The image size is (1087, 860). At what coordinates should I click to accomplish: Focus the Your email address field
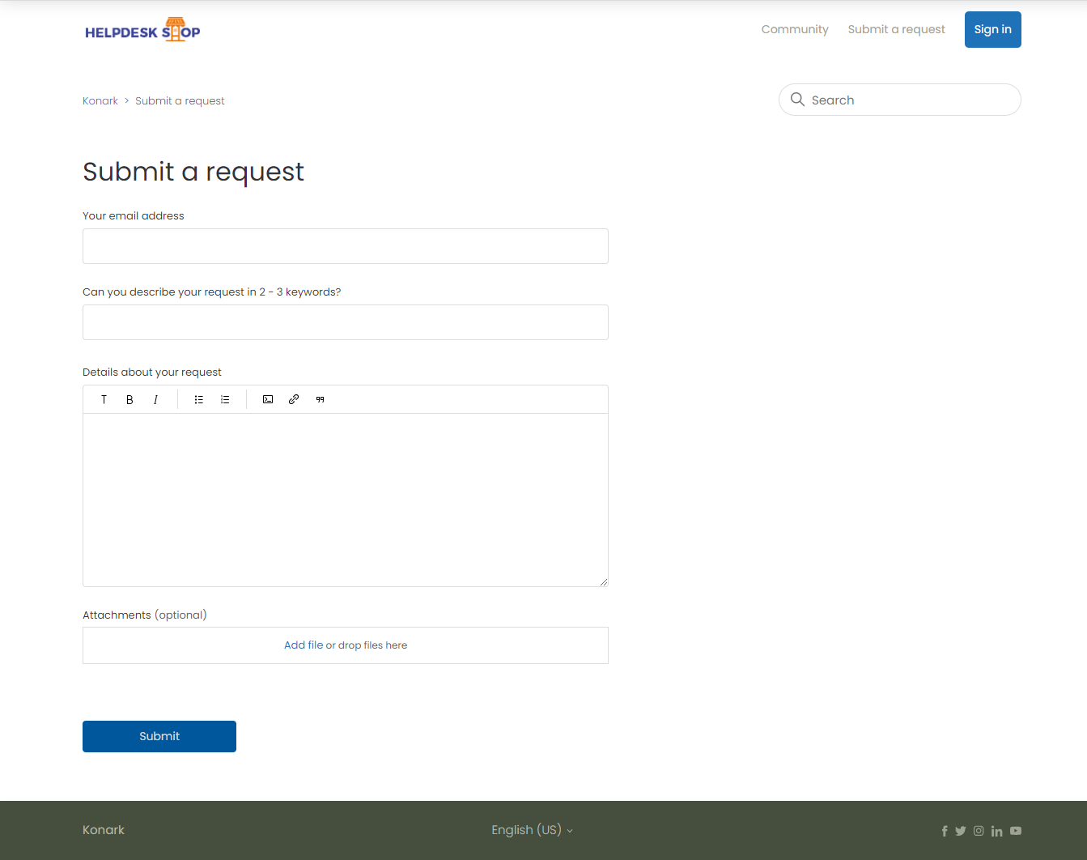[346, 246]
